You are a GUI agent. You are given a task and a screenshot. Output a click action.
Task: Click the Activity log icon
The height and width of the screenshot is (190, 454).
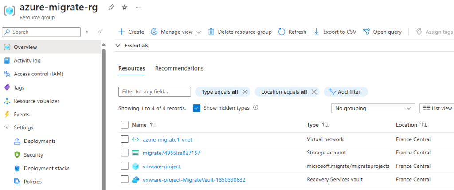[x=7, y=61]
